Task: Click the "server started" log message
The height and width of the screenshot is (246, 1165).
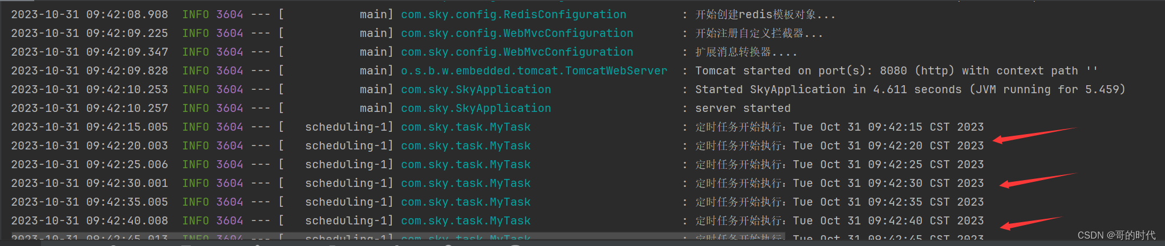Action: click(742, 109)
